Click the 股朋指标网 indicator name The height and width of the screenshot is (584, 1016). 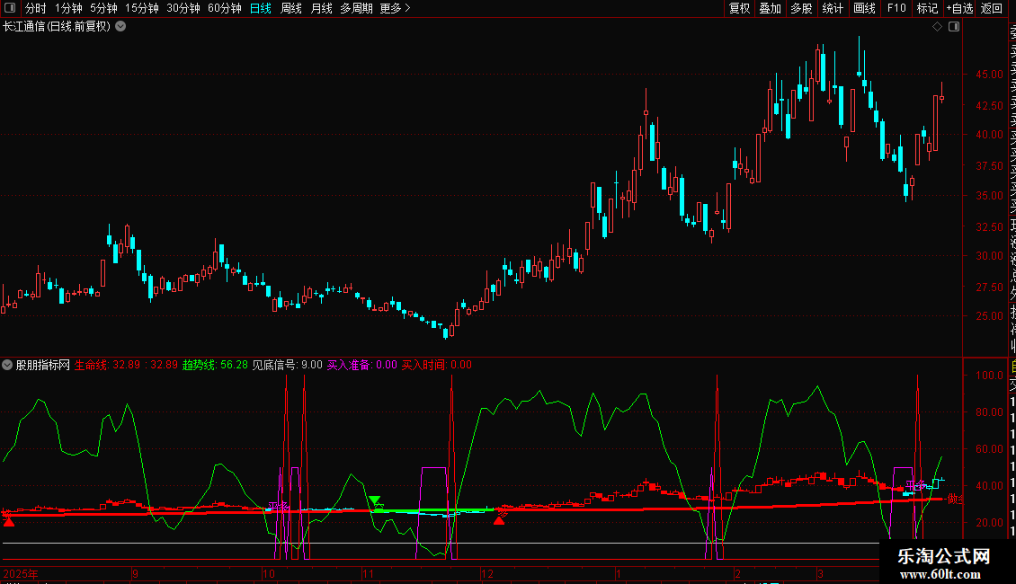point(43,365)
